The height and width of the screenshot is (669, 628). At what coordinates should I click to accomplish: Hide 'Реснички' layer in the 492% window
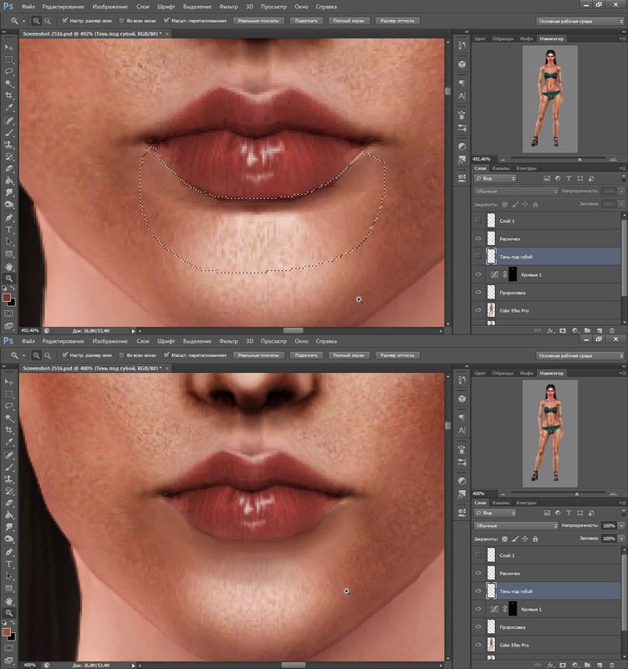(x=477, y=238)
